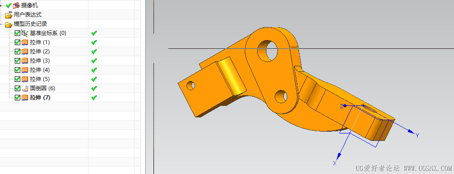Click the small hole on the bracket's left tab
This screenshot has width=454, height=174.
click(x=190, y=85)
